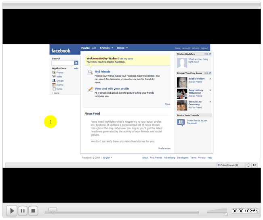Open the Find Friends footer link

tap(156, 158)
